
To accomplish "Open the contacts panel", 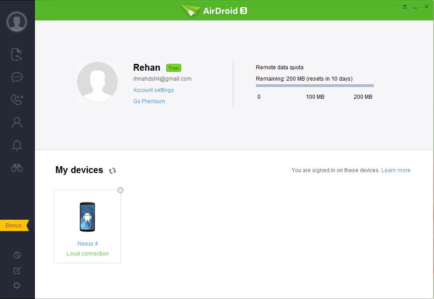I will tap(17, 122).
